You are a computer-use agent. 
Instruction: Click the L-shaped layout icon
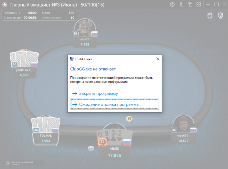pyautogui.click(x=182, y=5)
